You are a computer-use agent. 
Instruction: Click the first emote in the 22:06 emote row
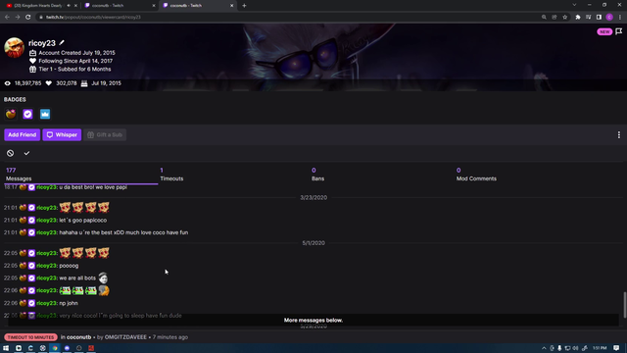pos(66,290)
